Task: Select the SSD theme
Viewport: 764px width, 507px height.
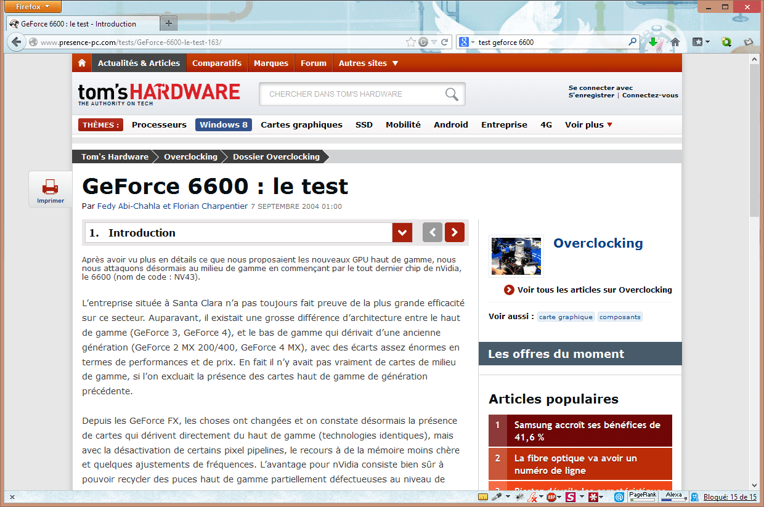Action: (364, 124)
